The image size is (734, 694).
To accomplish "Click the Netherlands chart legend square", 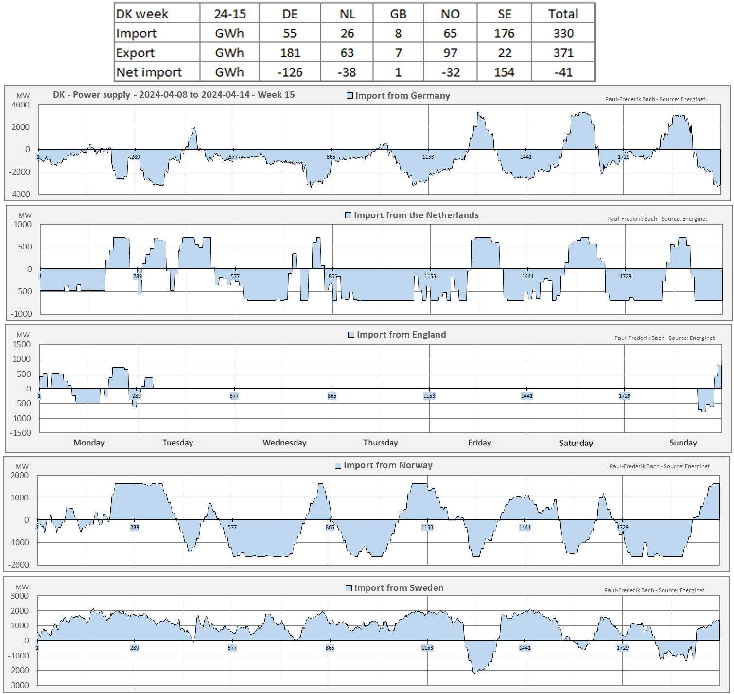I will coord(348,215).
